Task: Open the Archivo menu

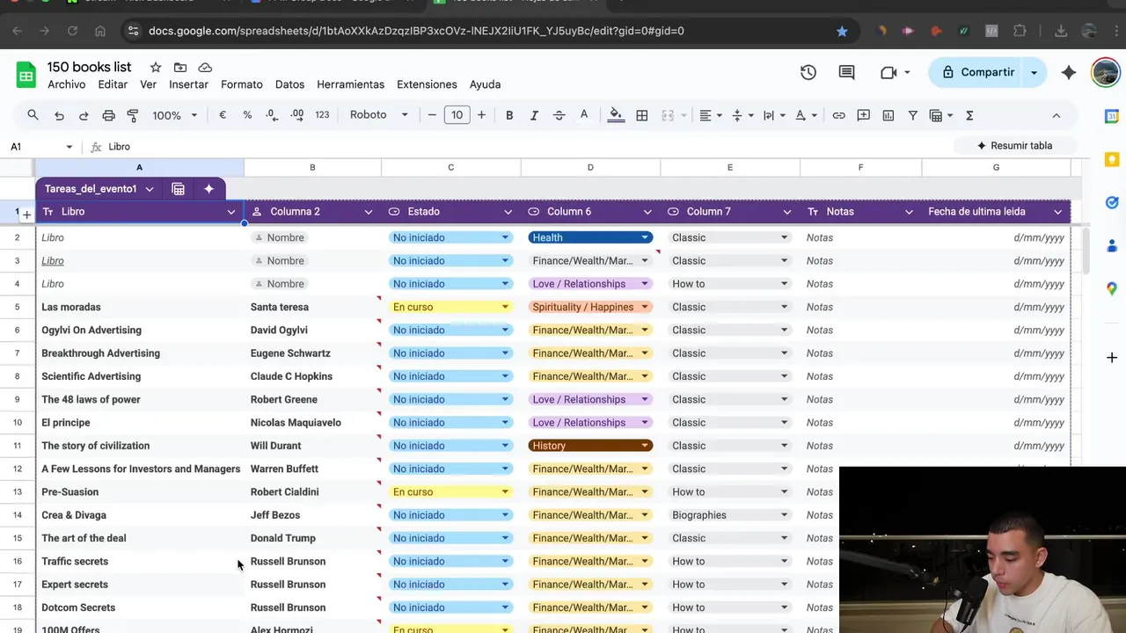Action: point(67,84)
